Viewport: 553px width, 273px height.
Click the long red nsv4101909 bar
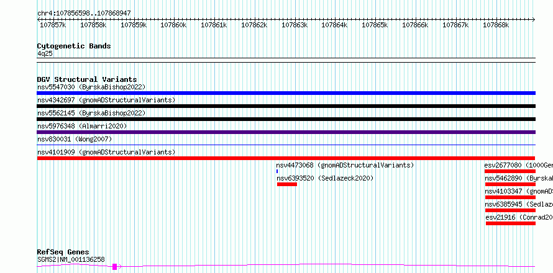pos(286,158)
